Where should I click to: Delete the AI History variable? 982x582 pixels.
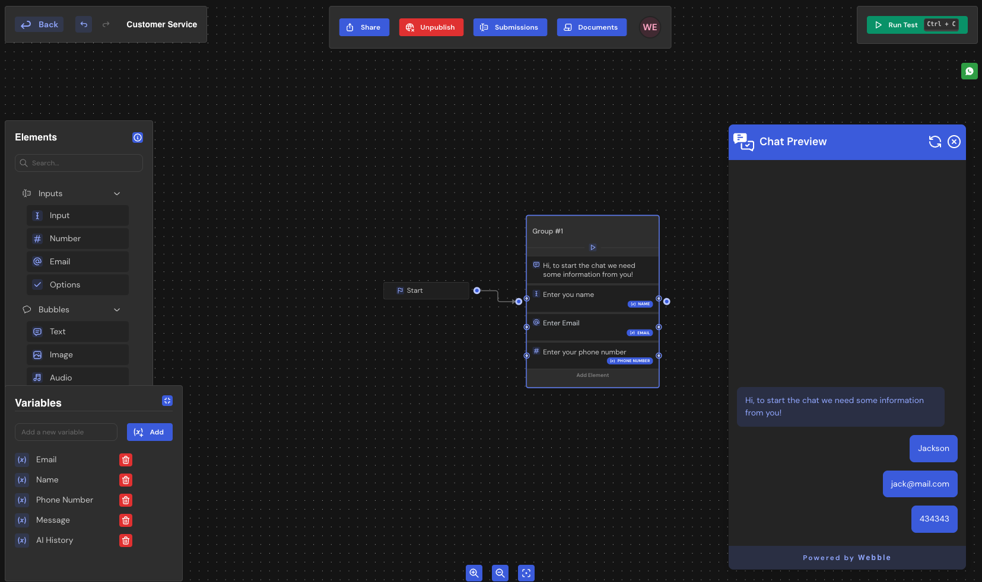tap(126, 541)
